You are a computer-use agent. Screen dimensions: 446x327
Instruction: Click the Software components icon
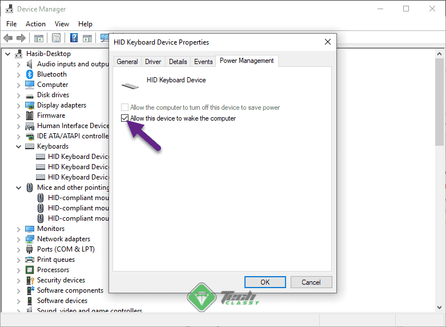tap(30, 290)
